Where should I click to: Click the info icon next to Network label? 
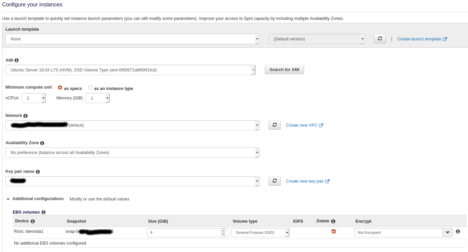coord(26,116)
